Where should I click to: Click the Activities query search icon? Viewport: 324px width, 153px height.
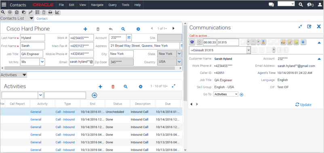point(125,87)
